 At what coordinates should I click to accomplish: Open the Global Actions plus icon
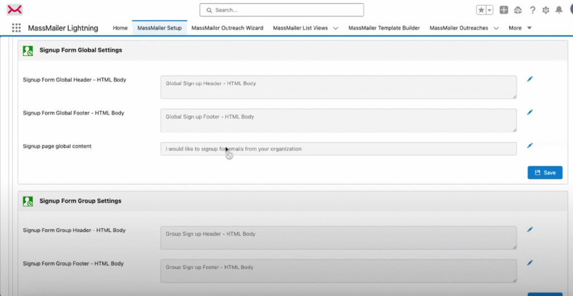click(504, 10)
